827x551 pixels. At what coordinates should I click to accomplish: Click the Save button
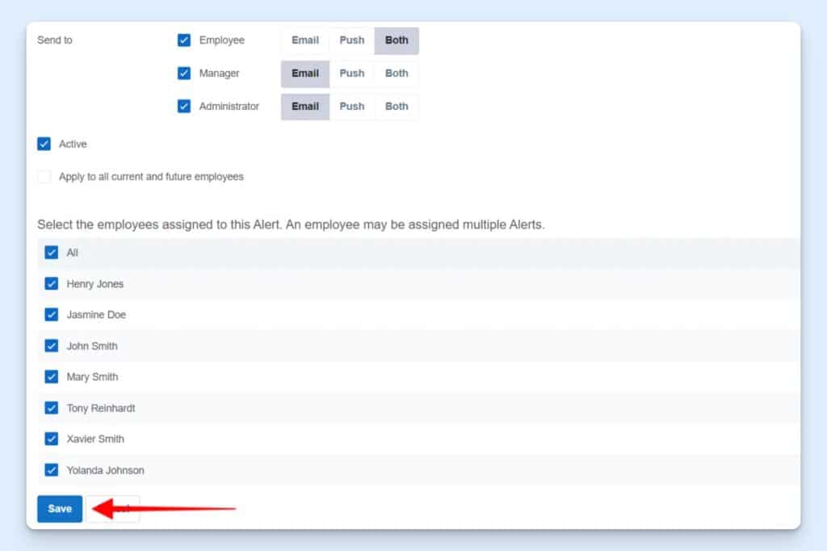[59, 509]
